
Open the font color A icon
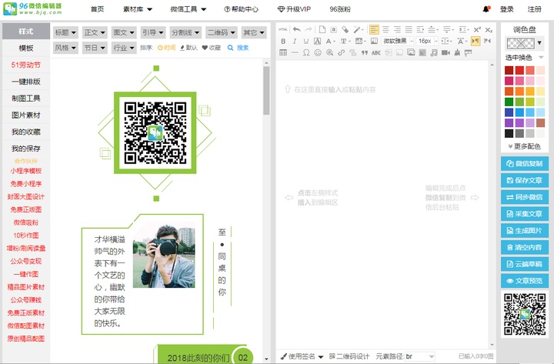click(330, 42)
